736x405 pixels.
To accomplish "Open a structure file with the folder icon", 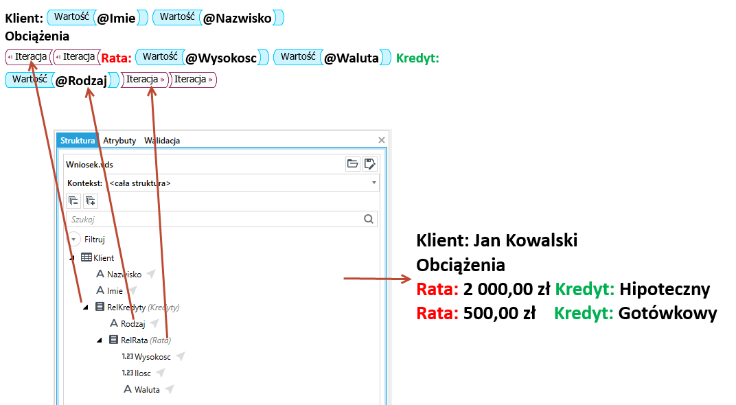I will (x=352, y=164).
